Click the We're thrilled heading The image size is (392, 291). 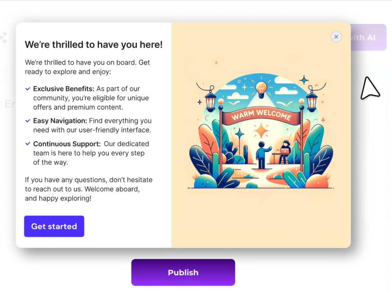click(x=93, y=45)
